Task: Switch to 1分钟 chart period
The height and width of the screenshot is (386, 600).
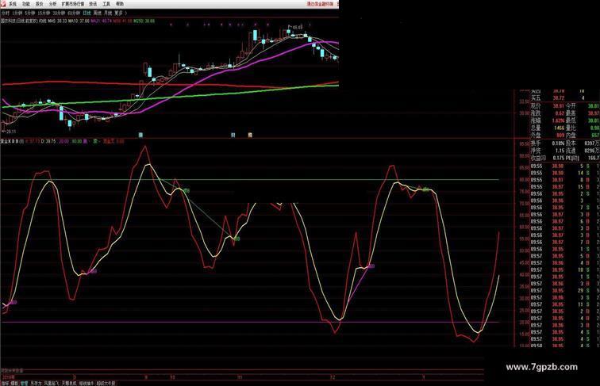Action: pyautogui.click(x=17, y=13)
